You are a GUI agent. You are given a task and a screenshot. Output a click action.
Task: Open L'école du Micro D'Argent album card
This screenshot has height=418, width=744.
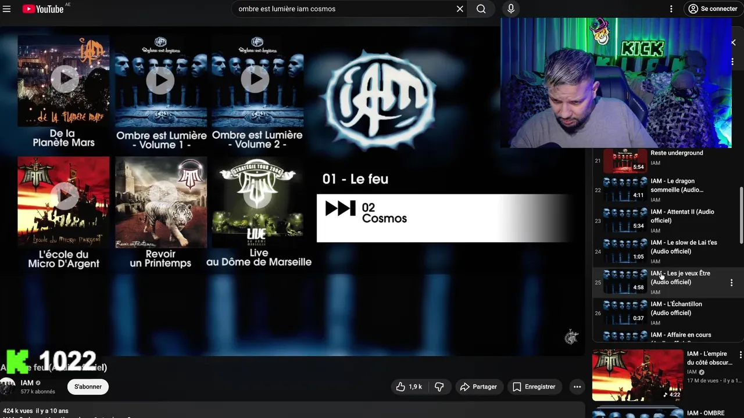64,212
